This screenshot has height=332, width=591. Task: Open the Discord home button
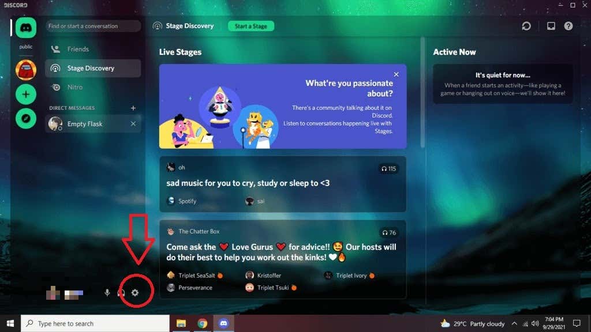point(25,27)
